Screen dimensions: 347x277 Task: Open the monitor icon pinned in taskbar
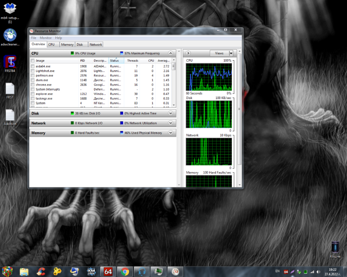[74, 272]
